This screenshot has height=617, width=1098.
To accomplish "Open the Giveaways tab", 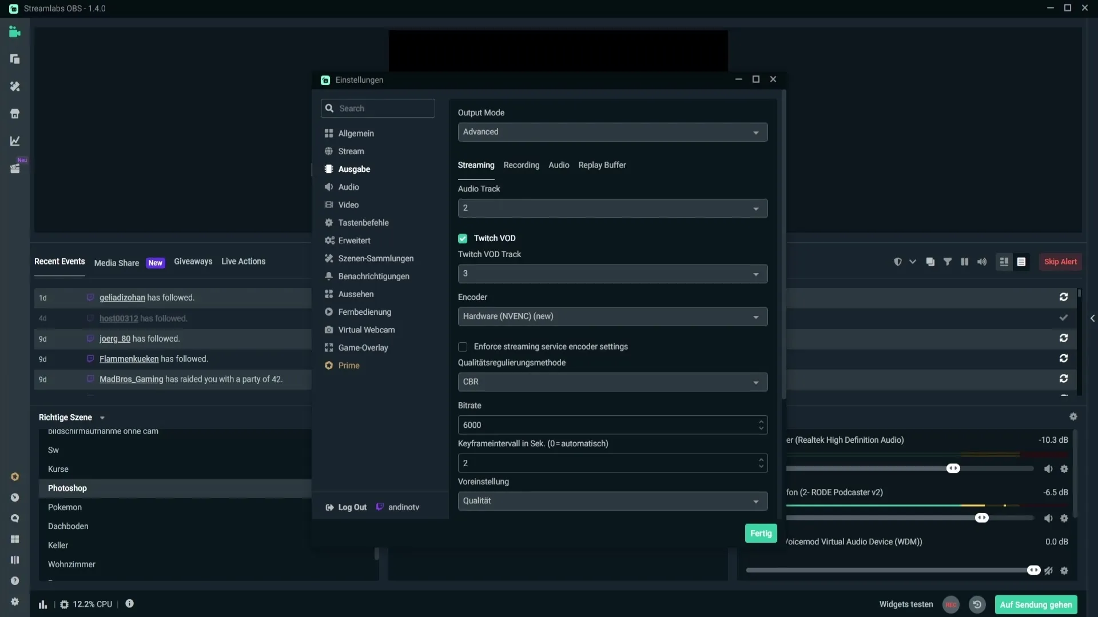I will (x=193, y=261).
